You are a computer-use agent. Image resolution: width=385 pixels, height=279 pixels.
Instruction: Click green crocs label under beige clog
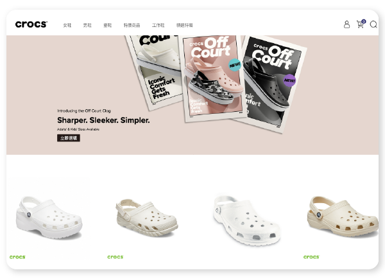tap(311, 257)
